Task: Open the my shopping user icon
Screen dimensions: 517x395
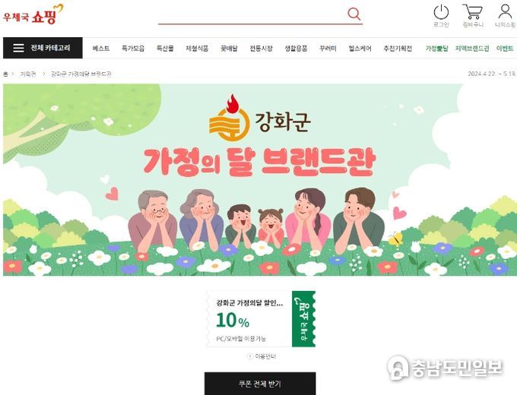Action: click(505, 11)
